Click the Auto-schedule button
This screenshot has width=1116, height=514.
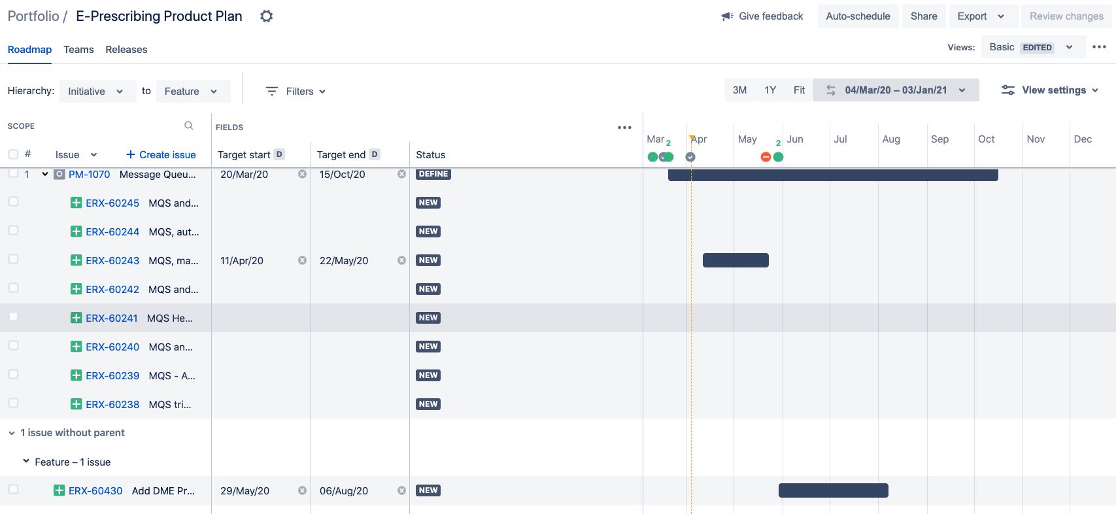[858, 16]
